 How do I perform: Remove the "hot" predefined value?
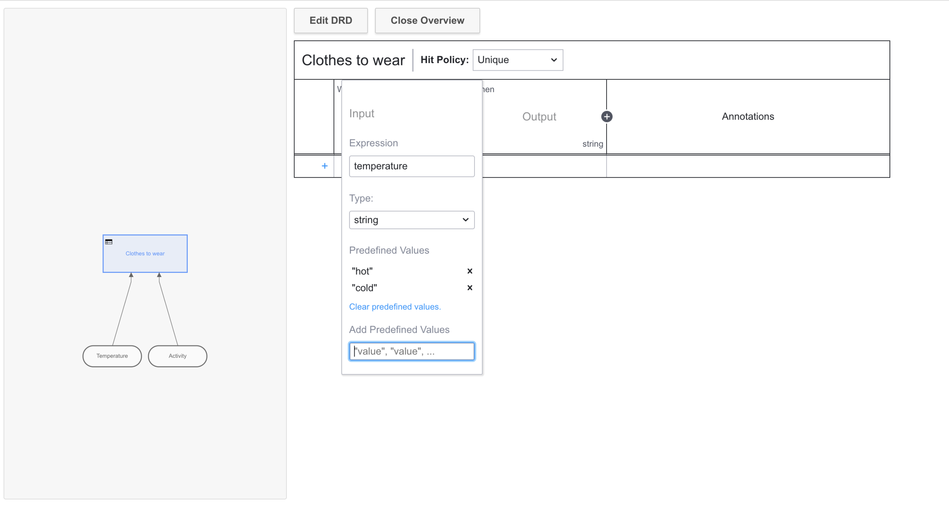[469, 271]
